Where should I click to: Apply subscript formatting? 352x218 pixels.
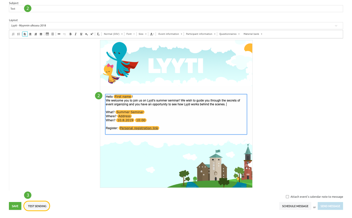pos(86,34)
